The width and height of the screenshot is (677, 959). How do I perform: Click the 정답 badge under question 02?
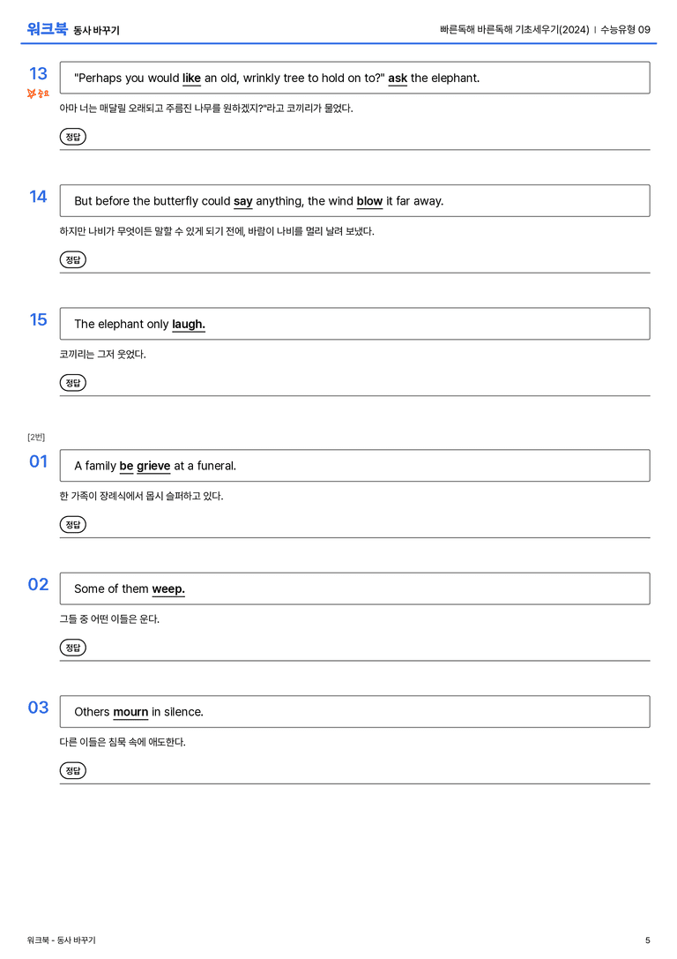pyautogui.click(x=72, y=647)
